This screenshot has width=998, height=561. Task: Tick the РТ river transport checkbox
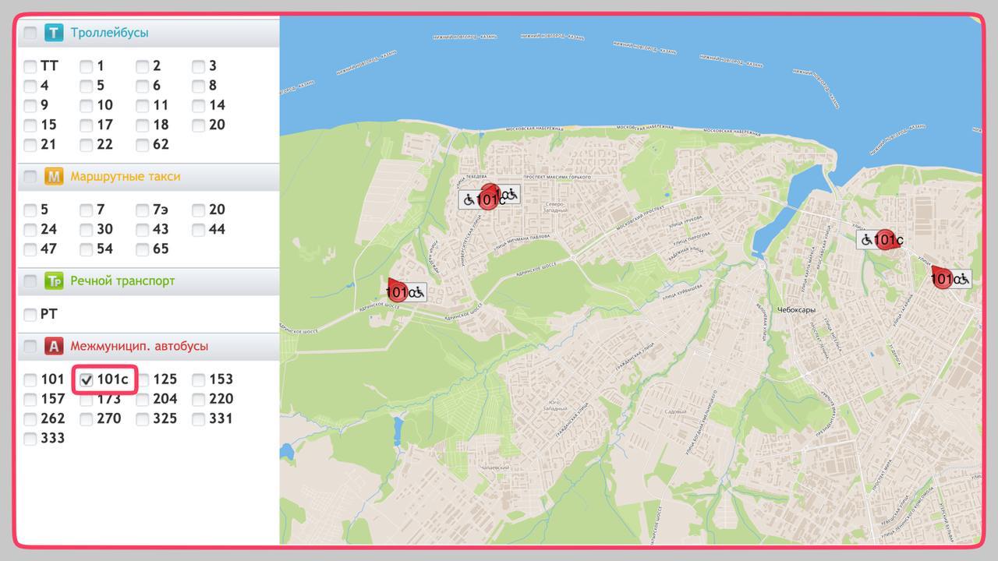coord(30,315)
